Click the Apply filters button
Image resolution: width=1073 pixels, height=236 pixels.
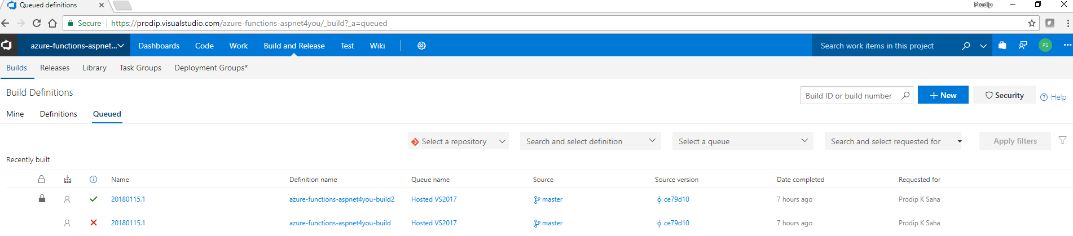pos(1015,141)
